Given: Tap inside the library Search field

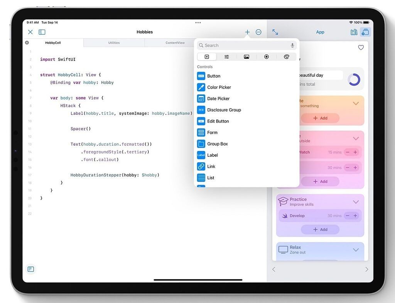Looking at the screenshot, I should click(x=243, y=45).
